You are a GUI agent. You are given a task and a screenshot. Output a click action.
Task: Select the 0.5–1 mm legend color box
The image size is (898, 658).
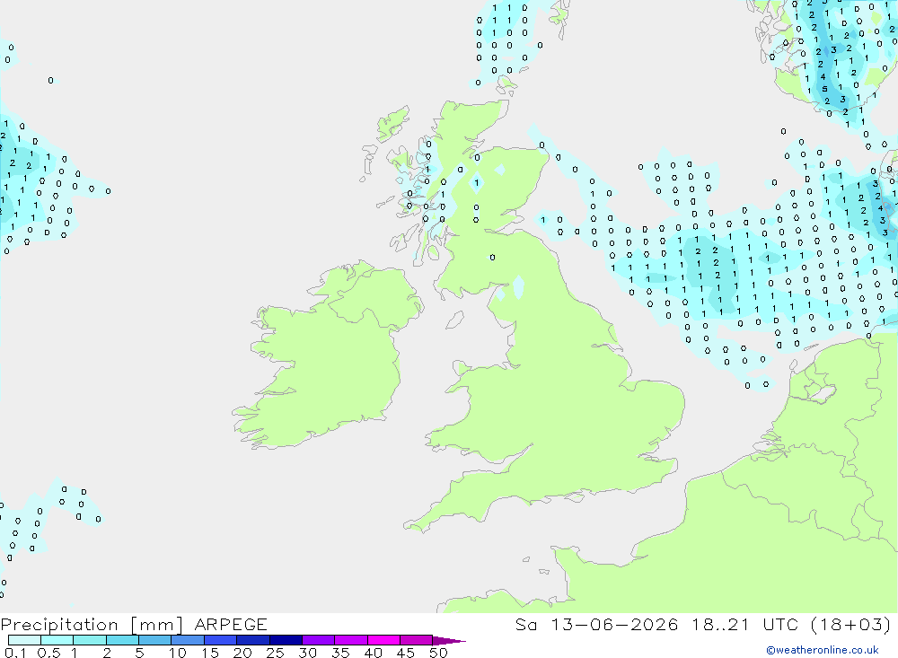pyautogui.click(x=57, y=640)
